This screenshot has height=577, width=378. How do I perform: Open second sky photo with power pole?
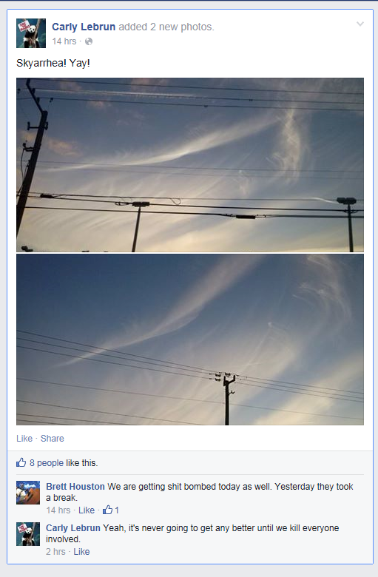tap(190, 340)
